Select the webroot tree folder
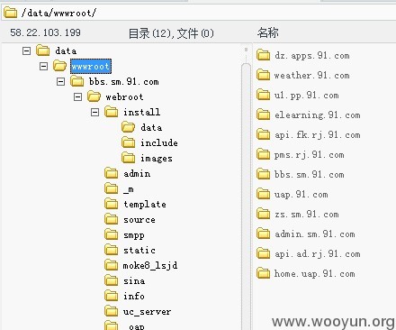Screen dimensions: 396x330 [x=124, y=97]
